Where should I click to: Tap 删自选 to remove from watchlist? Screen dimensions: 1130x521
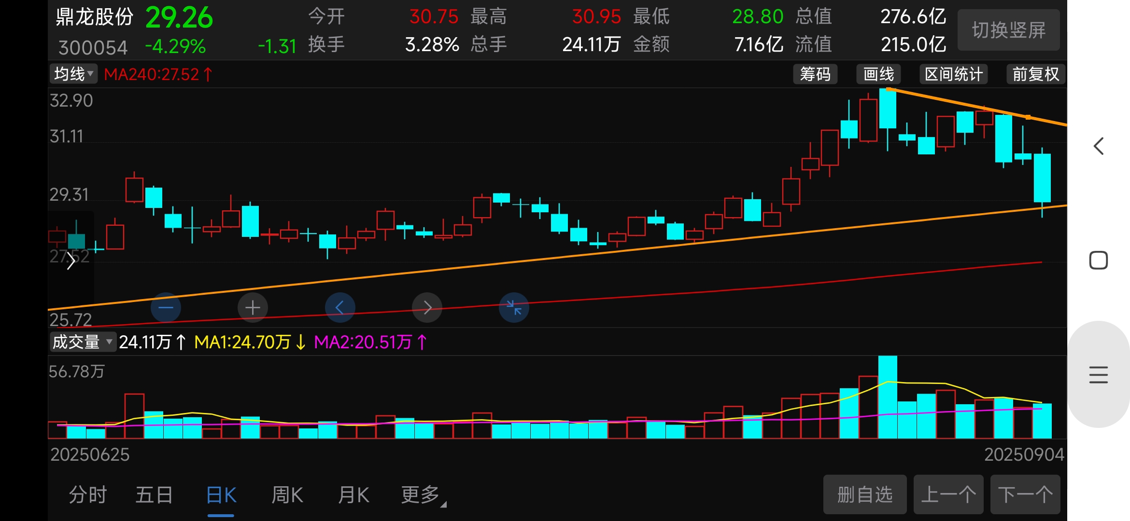click(865, 494)
